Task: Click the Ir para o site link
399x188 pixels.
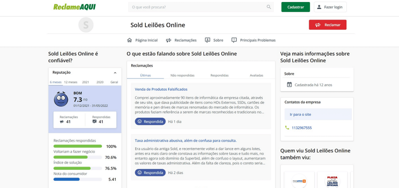Action: tap(300, 114)
